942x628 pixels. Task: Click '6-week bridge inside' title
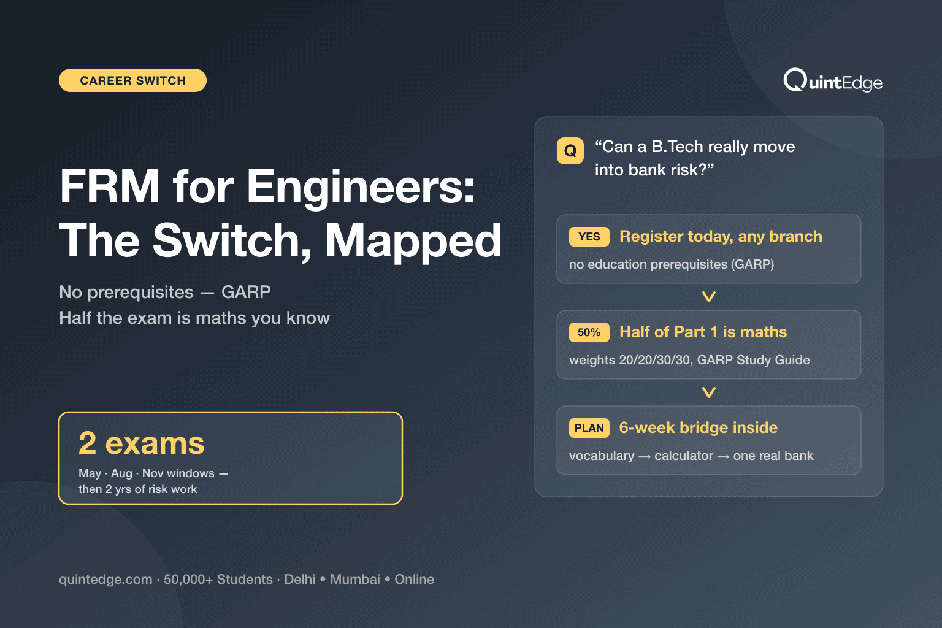[x=699, y=428]
